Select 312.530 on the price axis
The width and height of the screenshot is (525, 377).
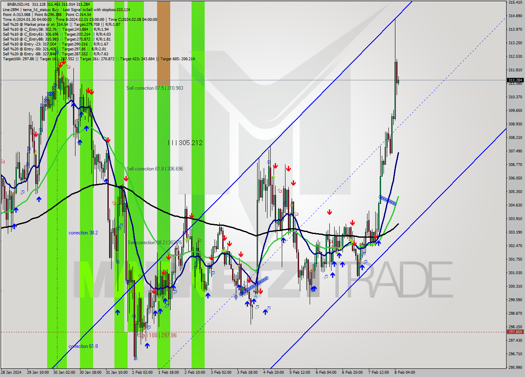pyautogui.click(x=515, y=57)
